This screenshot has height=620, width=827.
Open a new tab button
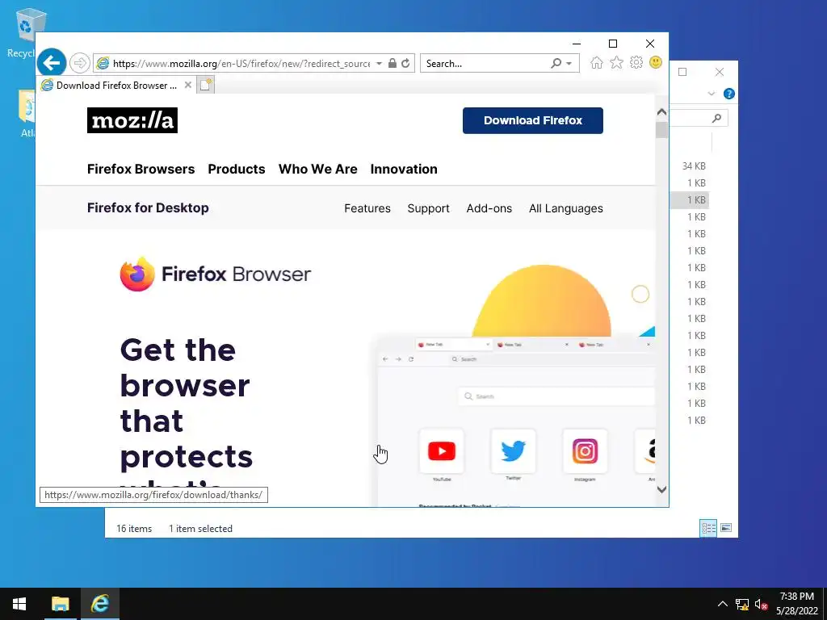(x=206, y=85)
